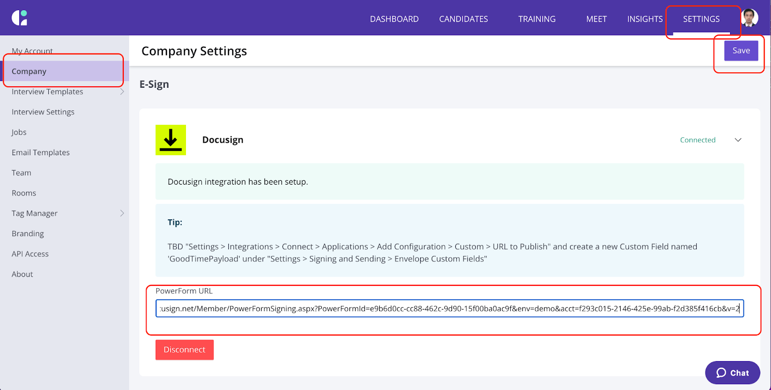Open the Meet tab
This screenshot has height=390, width=771.
[x=596, y=19]
